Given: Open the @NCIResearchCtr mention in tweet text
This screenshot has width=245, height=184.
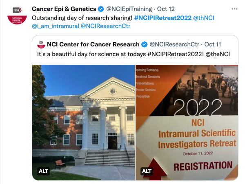Looking at the screenshot, I should coord(105,26).
